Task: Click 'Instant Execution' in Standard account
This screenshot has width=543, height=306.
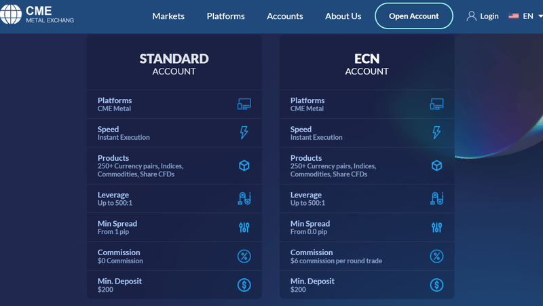Action: pos(124,138)
